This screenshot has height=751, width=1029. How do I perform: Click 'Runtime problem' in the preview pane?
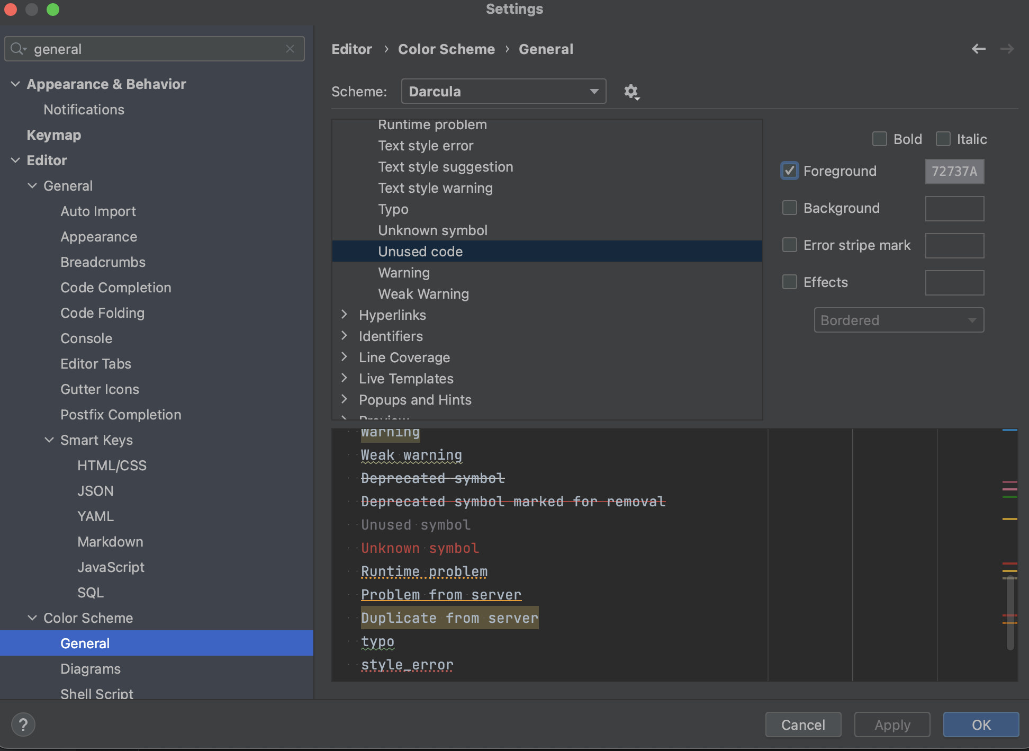424,571
